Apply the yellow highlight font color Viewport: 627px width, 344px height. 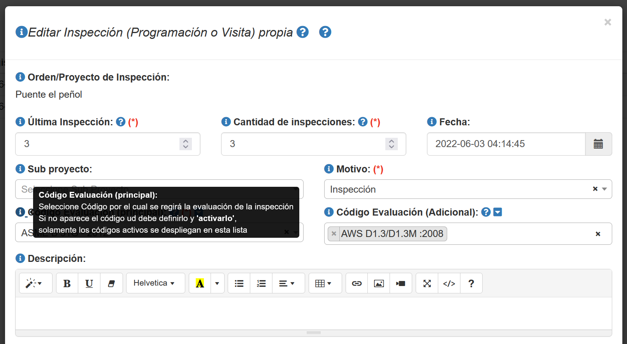click(x=200, y=283)
